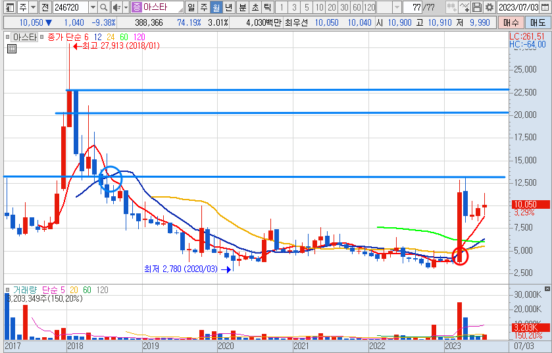This screenshot has width=552, height=353.
Task: Open the 주 market type dropdown arrow
Action: (33, 7)
